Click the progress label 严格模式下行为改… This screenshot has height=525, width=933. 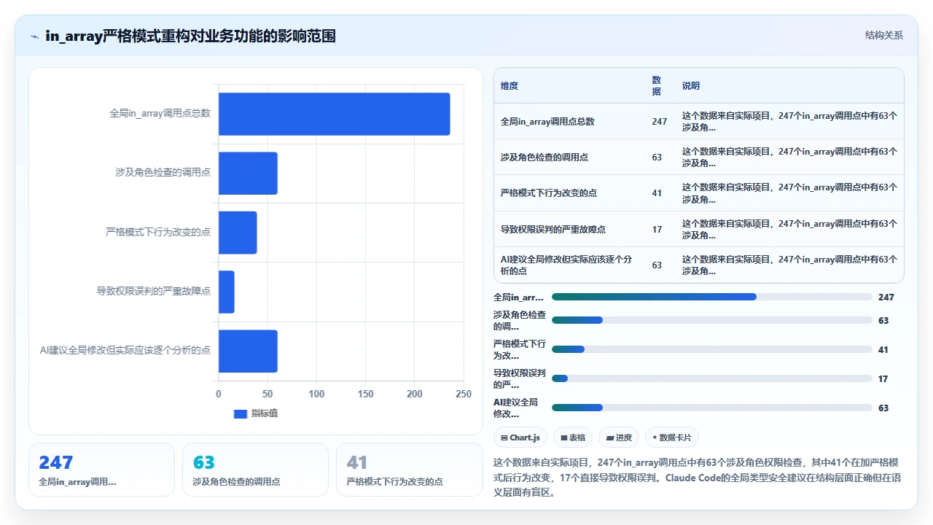coord(520,349)
